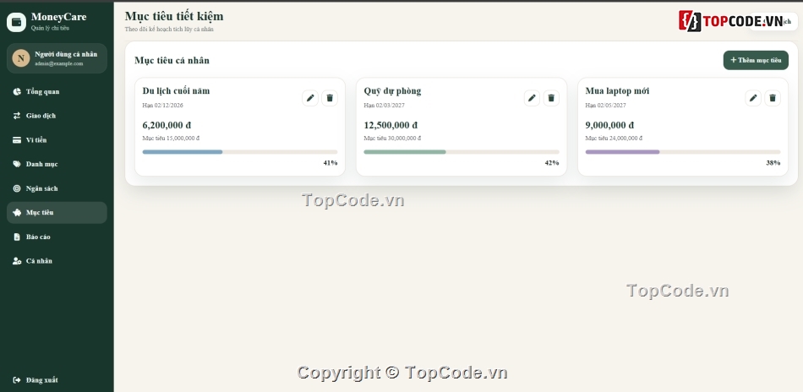Click the Mục tiêu 15,000,000 đ label

point(171,139)
